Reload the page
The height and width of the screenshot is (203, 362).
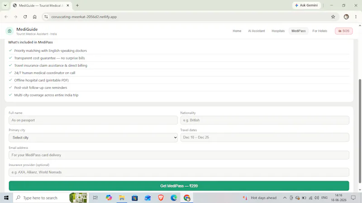(x=25, y=17)
